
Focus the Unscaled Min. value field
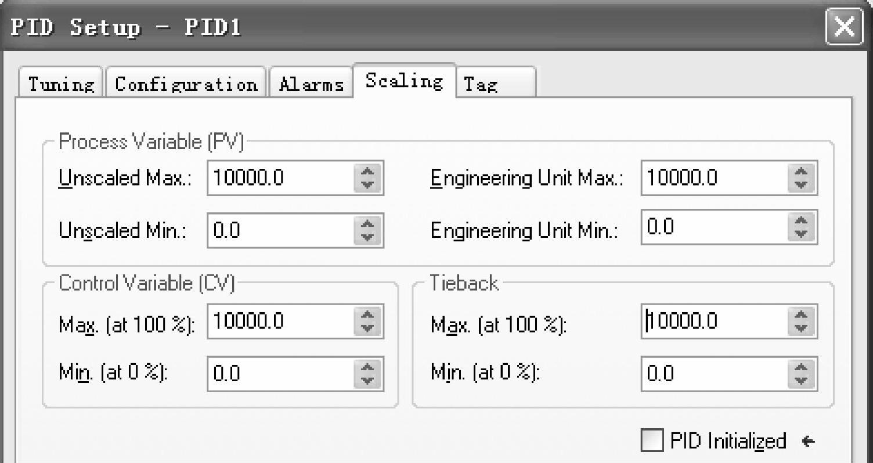coord(280,231)
